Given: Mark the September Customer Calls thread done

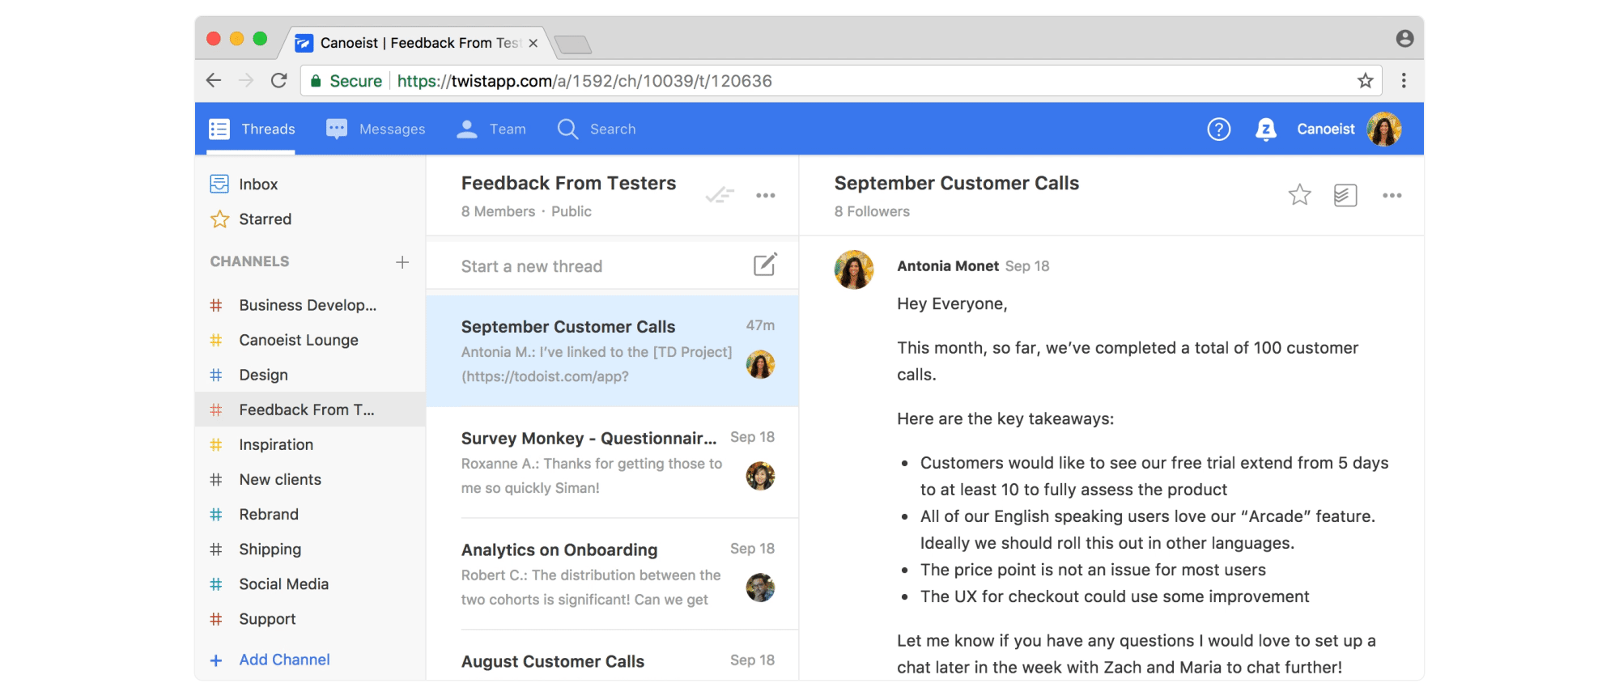Looking at the screenshot, I should pyautogui.click(x=1345, y=195).
